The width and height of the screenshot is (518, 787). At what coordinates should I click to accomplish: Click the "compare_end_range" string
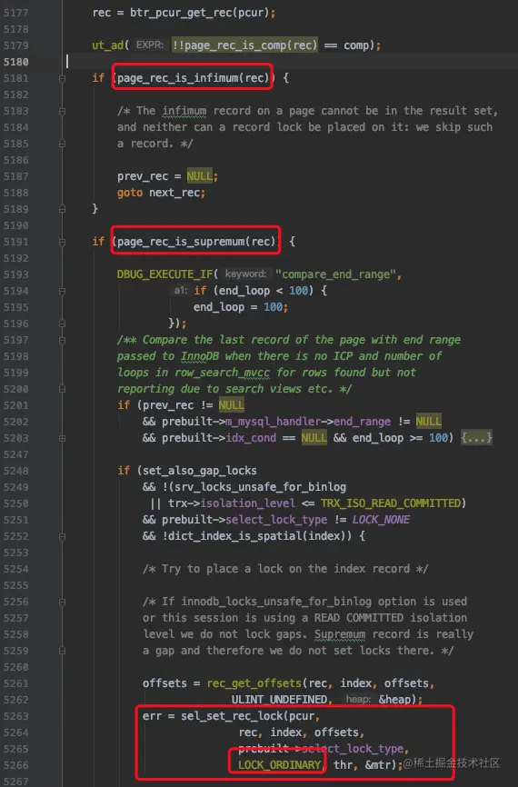336,274
